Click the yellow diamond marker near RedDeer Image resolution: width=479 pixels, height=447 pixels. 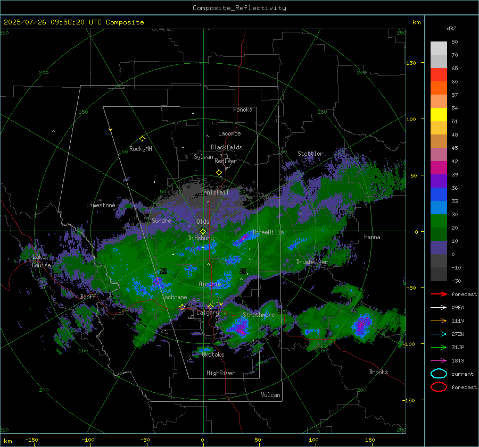(x=219, y=173)
